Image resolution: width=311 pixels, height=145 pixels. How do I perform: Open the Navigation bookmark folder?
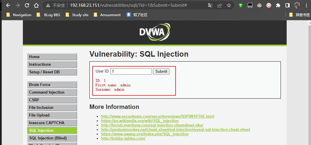(x=19, y=15)
